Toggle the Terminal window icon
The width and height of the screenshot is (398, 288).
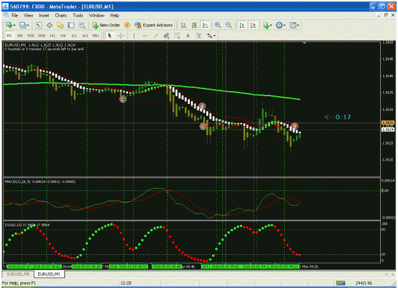point(71,25)
